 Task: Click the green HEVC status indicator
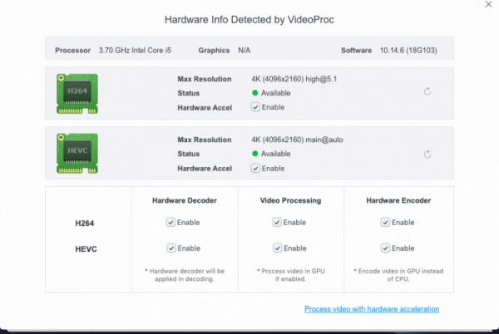pyautogui.click(x=254, y=154)
